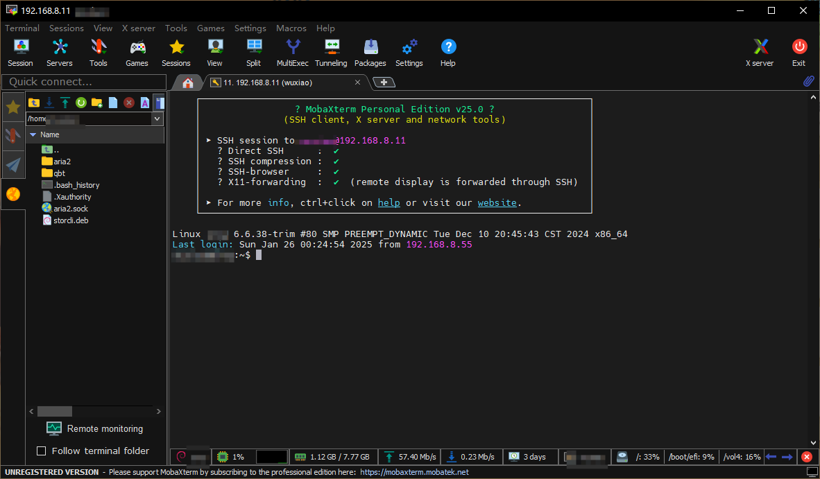Click the Remote monitoring button
Image resolution: width=820 pixels, height=479 pixels.
[94, 429]
